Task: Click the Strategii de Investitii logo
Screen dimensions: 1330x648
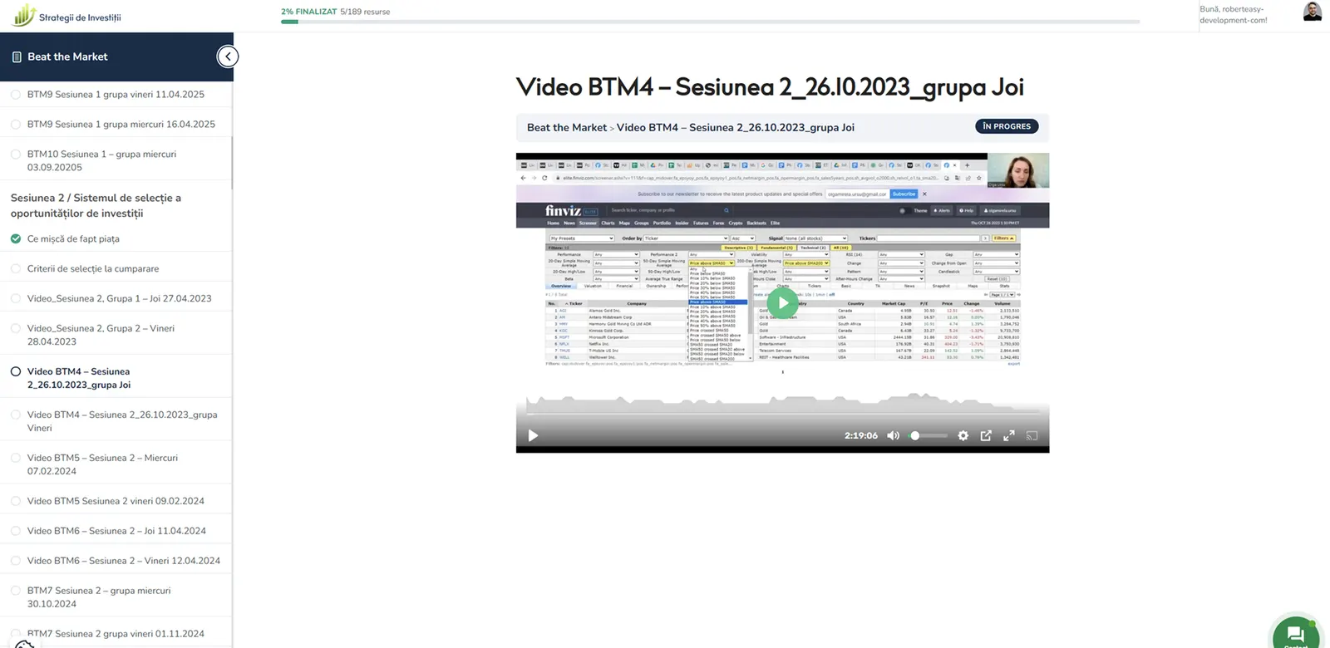Action: (66, 16)
